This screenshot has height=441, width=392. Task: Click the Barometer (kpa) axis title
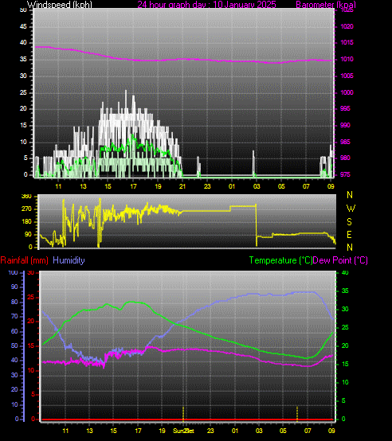pos(326,5)
